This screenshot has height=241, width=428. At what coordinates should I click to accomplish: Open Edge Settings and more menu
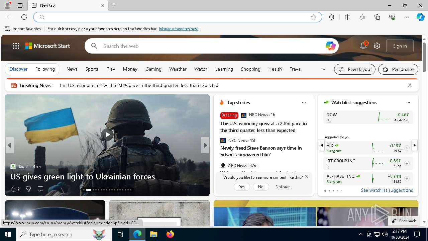pyautogui.click(x=407, y=17)
